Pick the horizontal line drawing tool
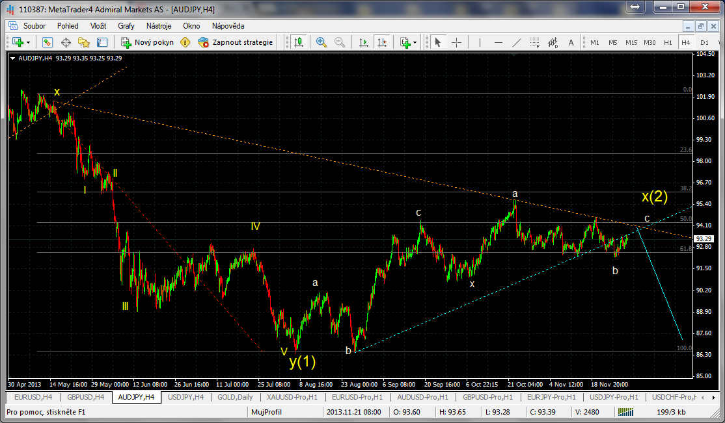 tap(499, 42)
